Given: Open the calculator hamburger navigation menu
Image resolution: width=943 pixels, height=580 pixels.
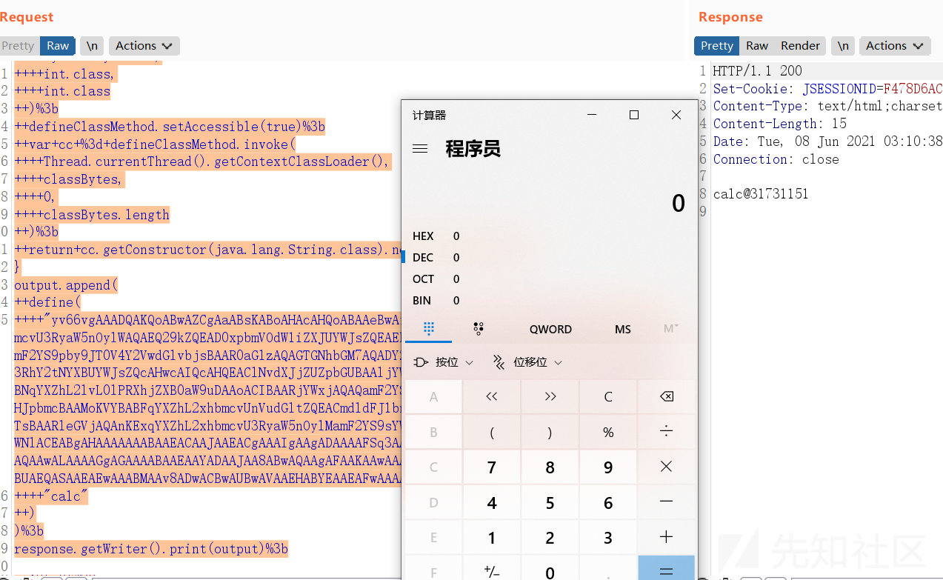Looking at the screenshot, I should pos(420,149).
